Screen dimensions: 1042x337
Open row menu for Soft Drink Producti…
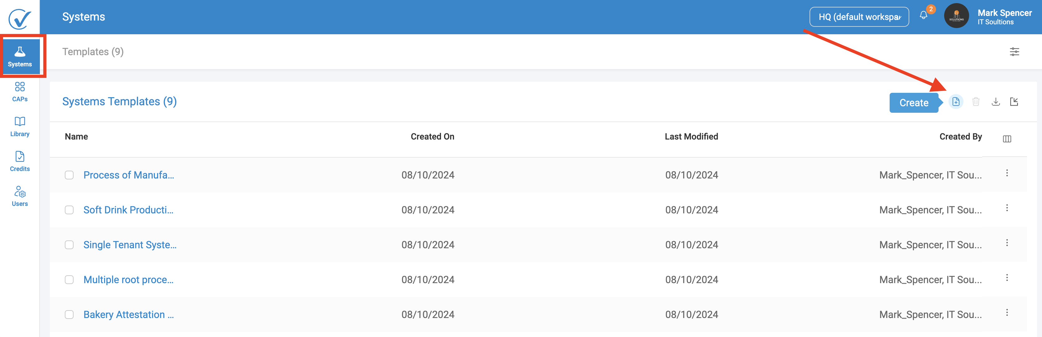(1007, 208)
